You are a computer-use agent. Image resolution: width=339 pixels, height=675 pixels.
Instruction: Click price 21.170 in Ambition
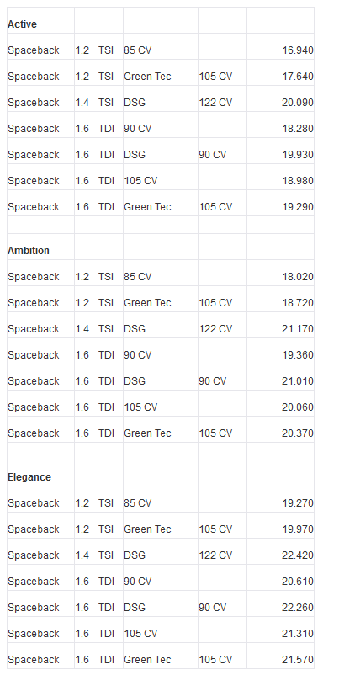[x=298, y=329]
